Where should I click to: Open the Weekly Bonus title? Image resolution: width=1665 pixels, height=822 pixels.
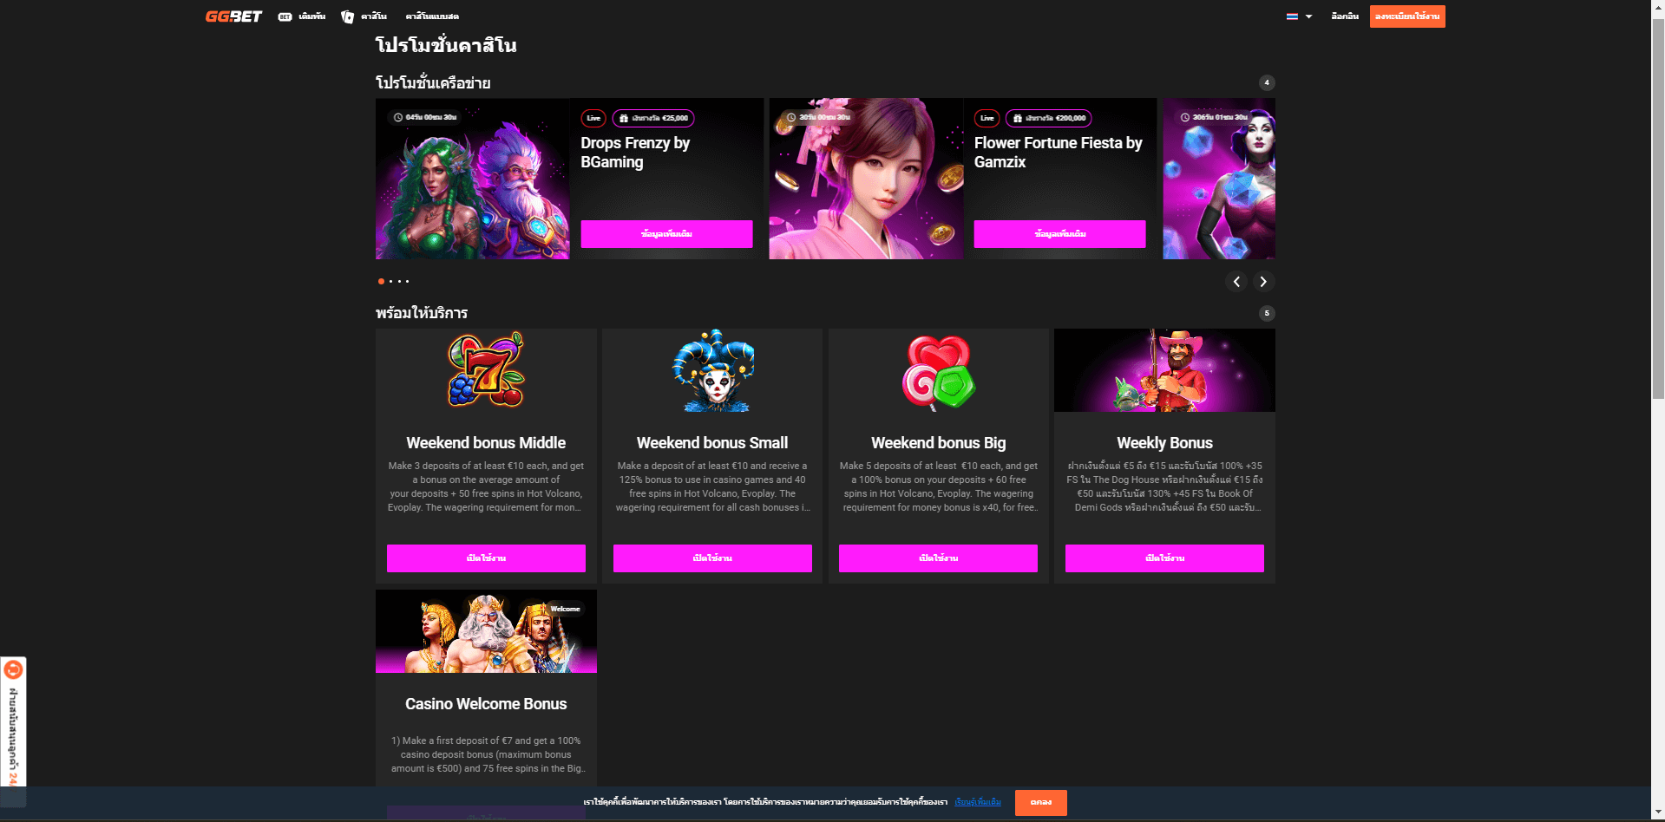click(1164, 443)
